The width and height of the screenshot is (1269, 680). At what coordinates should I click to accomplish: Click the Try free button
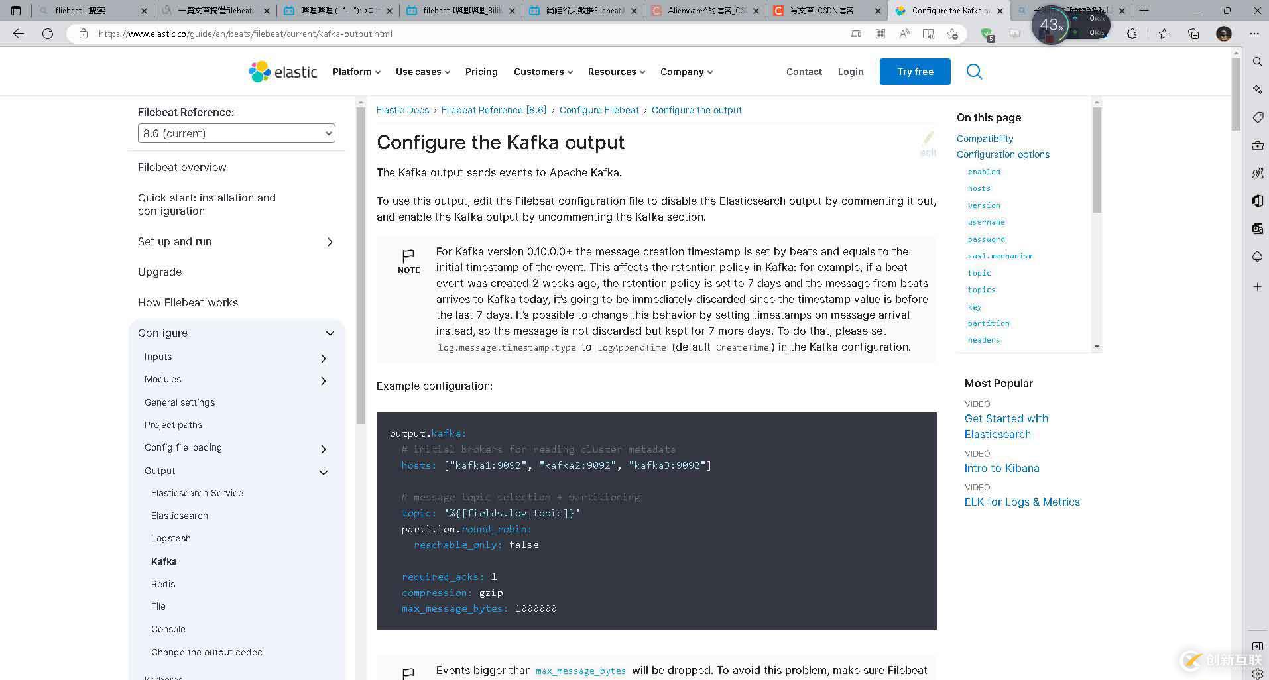click(x=915, y=72)
